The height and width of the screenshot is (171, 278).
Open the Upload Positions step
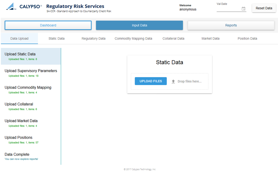(x=18, y=137)
